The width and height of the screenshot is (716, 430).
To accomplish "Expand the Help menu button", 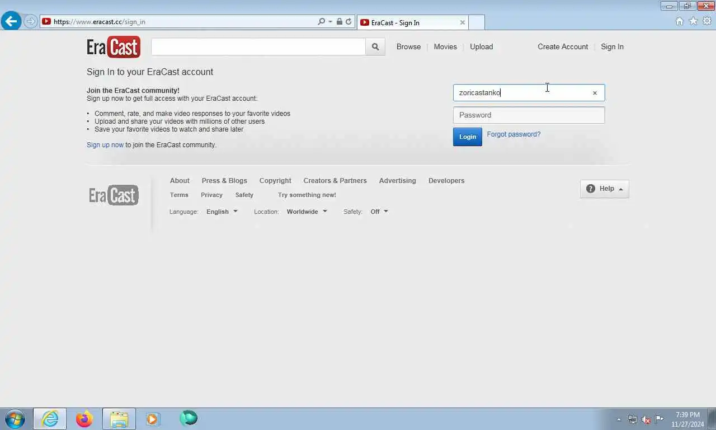I will tap(605, 189).
